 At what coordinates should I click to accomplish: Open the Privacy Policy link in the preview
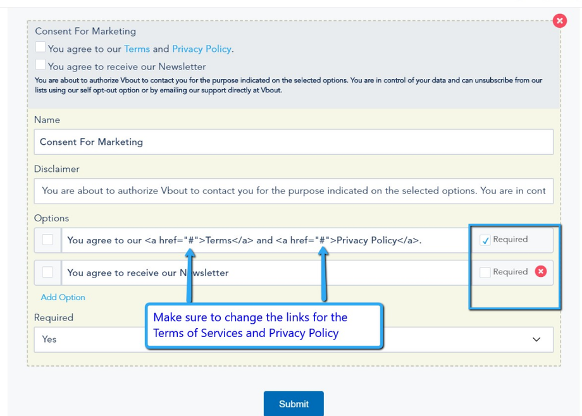tap(201, 49)
